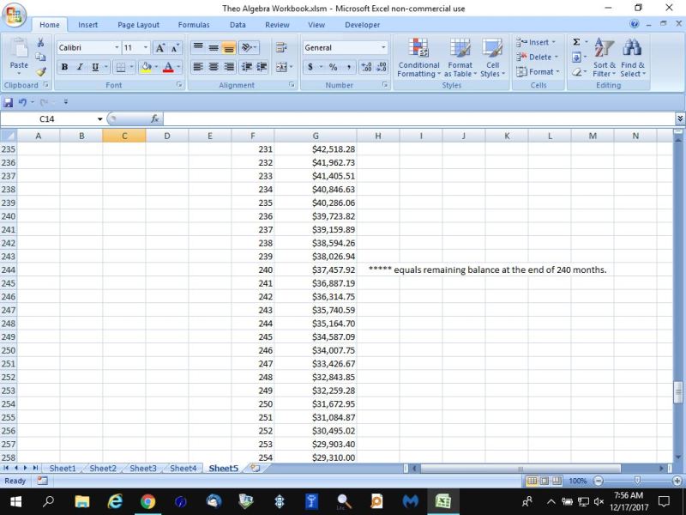Image resolution: width=686 pixels, height=515 pixels.
Task: Click the Office Button logo
Action: coord(14,15)
